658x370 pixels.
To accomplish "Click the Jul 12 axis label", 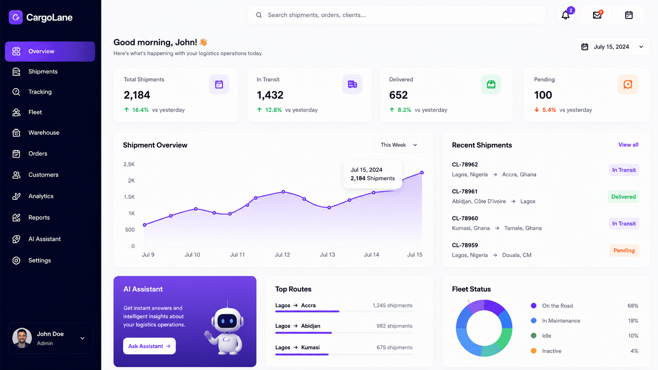I will [282, 255].
